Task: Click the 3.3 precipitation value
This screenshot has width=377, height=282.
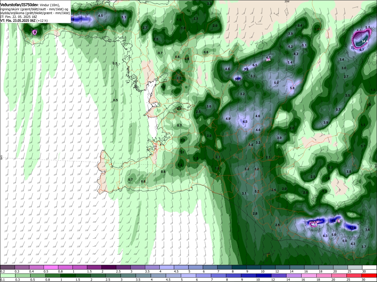Action: coord(253,76)
